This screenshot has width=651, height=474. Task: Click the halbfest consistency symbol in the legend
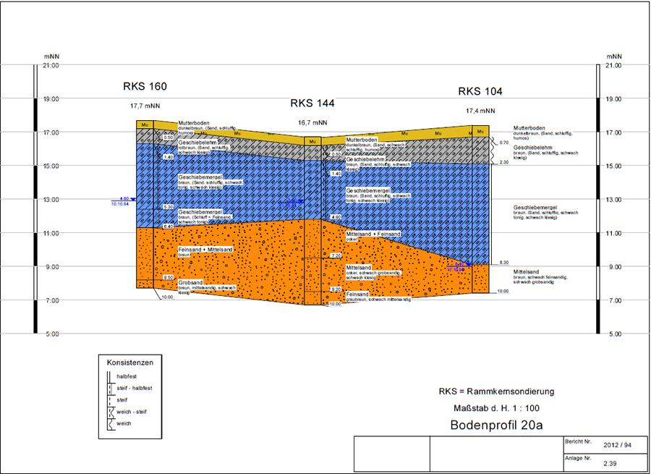tap(111, 376)
